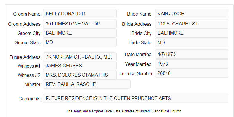Screen dimensions: 234x117
Task: Click the Minister name field
Action: (x=87, y=84)
